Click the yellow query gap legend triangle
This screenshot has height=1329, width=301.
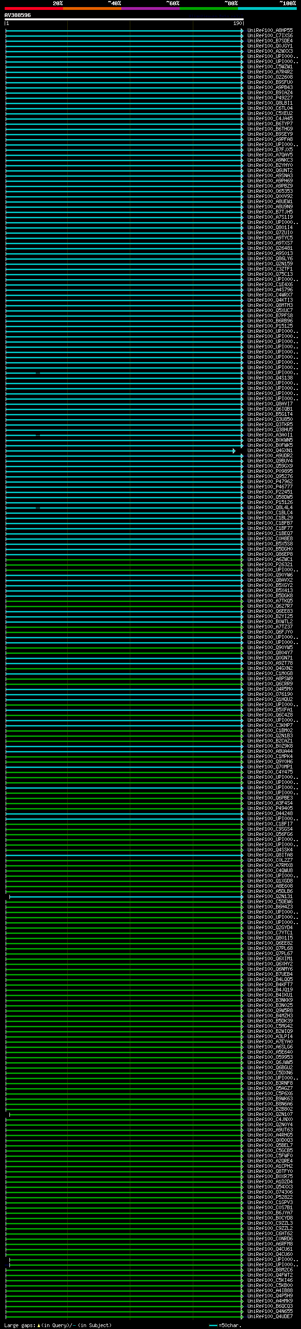39,1325
